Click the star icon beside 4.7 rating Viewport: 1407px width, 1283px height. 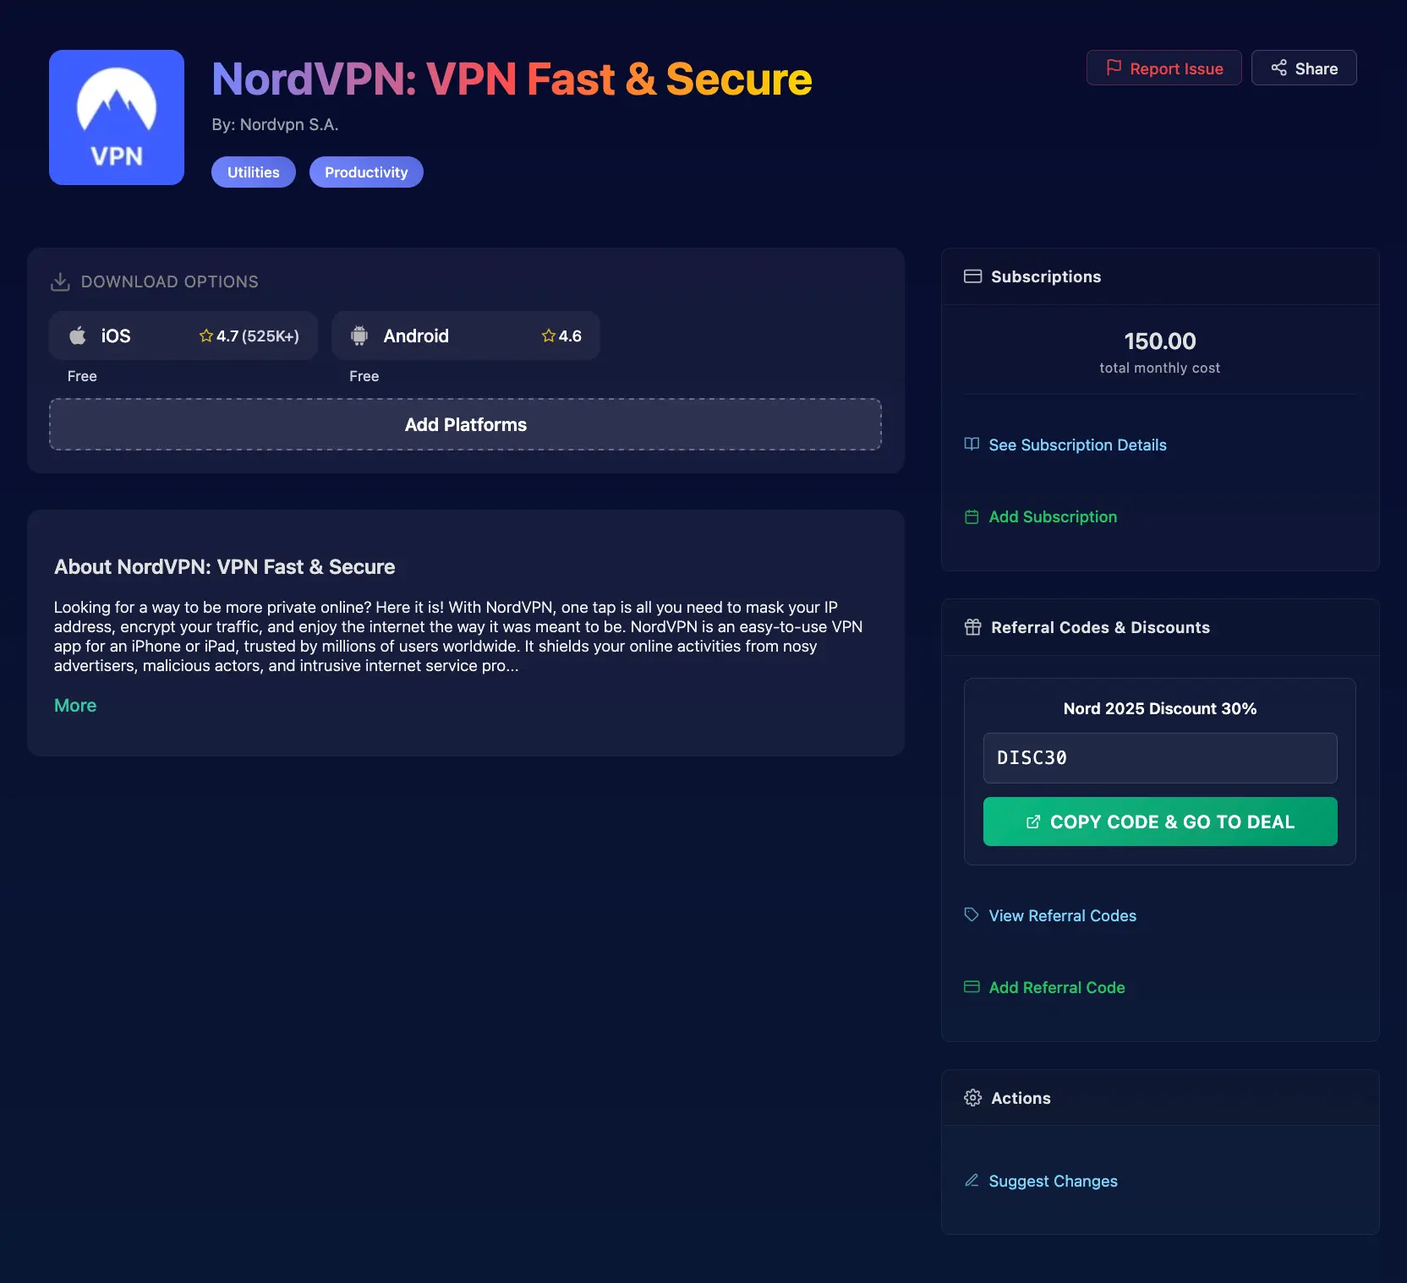click(x=205, y=336)
